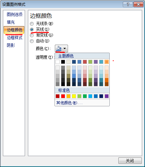The image size is (145, 167).
Task: Switch to the 边框颜色 tab
Action: tap(14, 30)
